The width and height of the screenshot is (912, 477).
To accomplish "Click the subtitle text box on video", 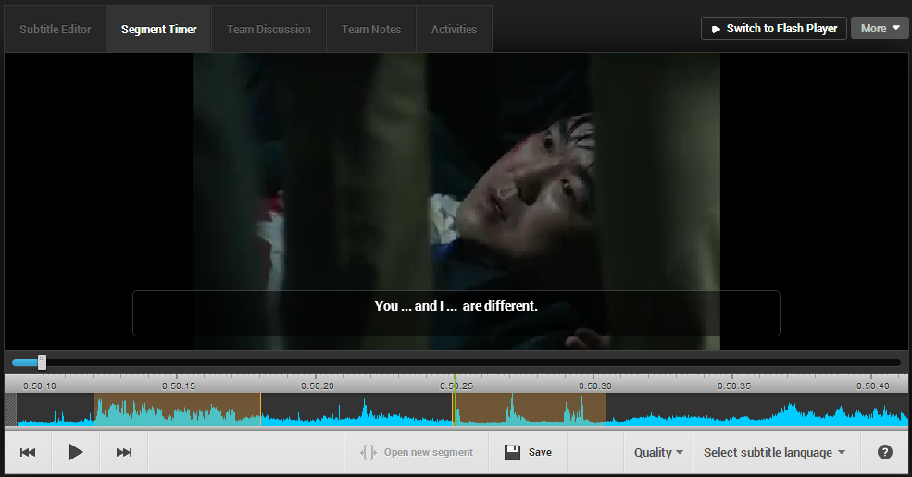I will coord(456,313).
